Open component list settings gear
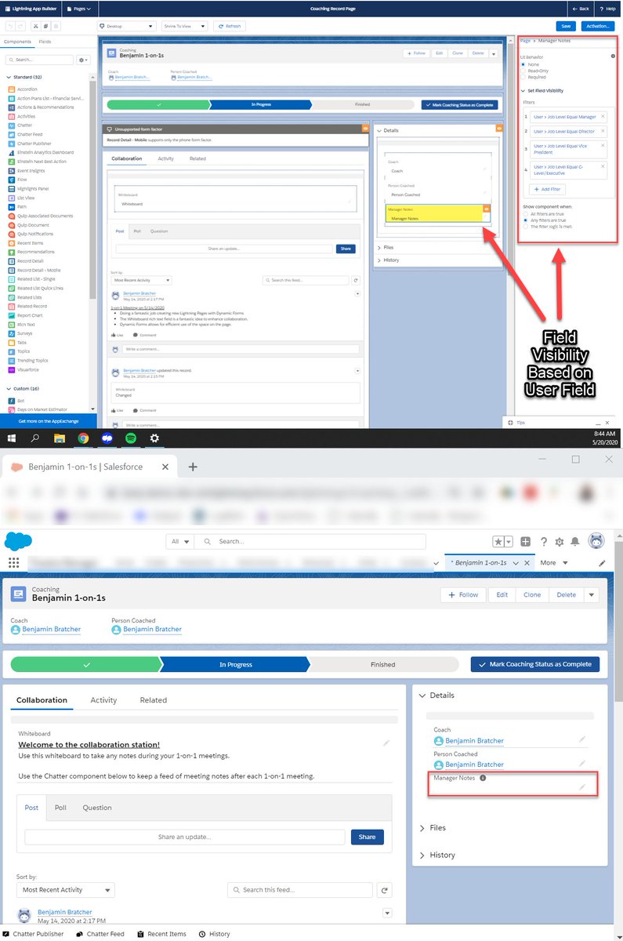Viewport: 623px width, 941px height. 84,60
